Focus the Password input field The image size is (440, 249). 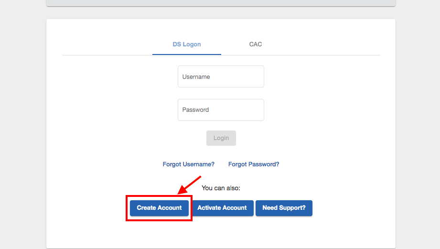[x=221, y=110]
